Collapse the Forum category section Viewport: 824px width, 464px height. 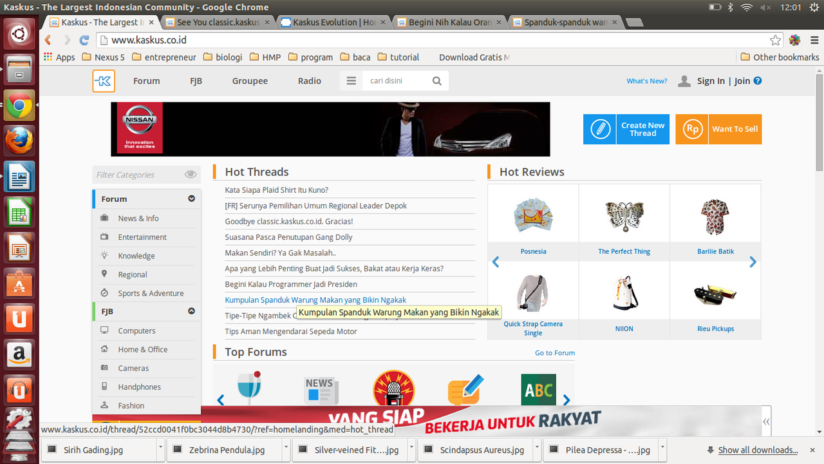(x=191, y=199)
